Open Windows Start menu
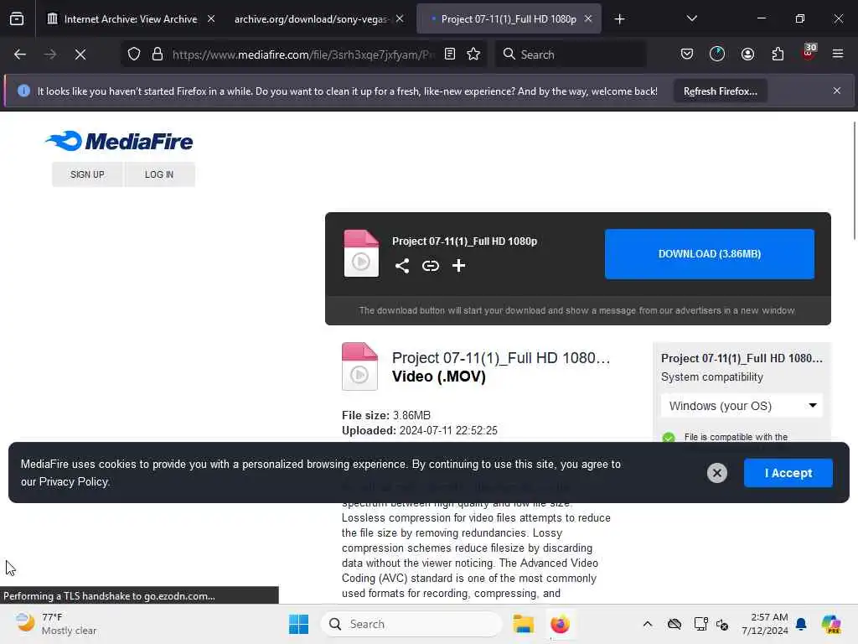 point(298,624)
